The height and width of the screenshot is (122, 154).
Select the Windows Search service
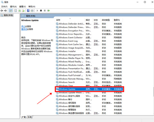89,82
